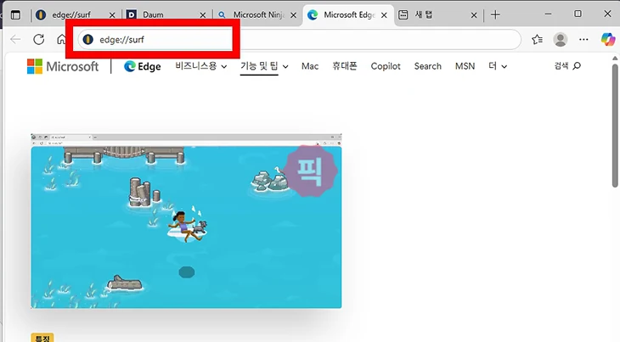Launch the Copilot sidebar icon

(x=608, y=40)
